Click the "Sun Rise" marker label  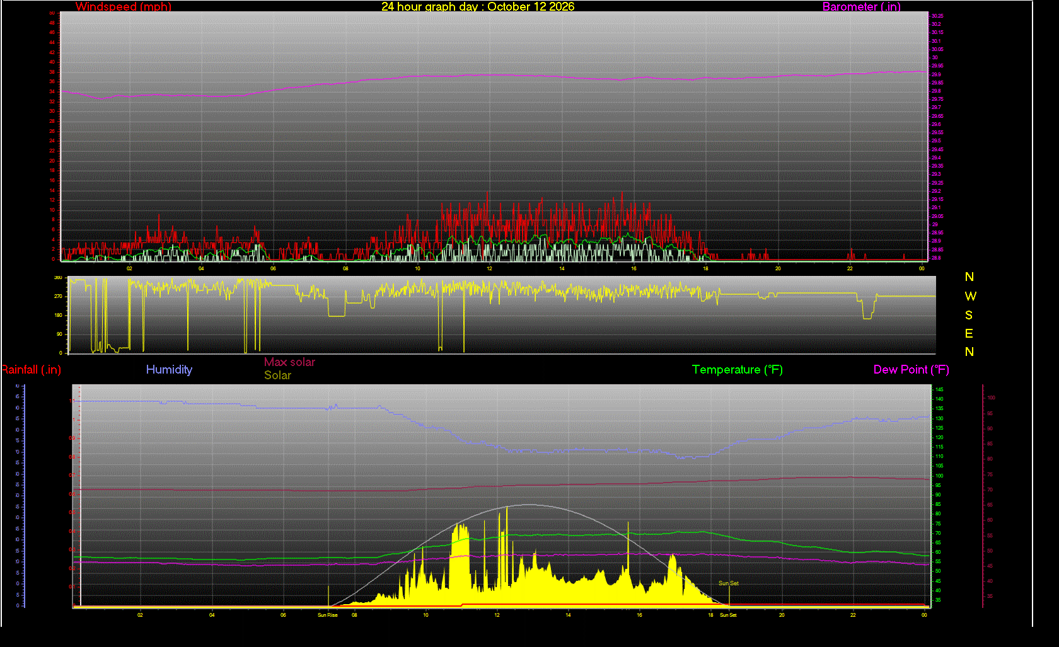coord(328,615)
